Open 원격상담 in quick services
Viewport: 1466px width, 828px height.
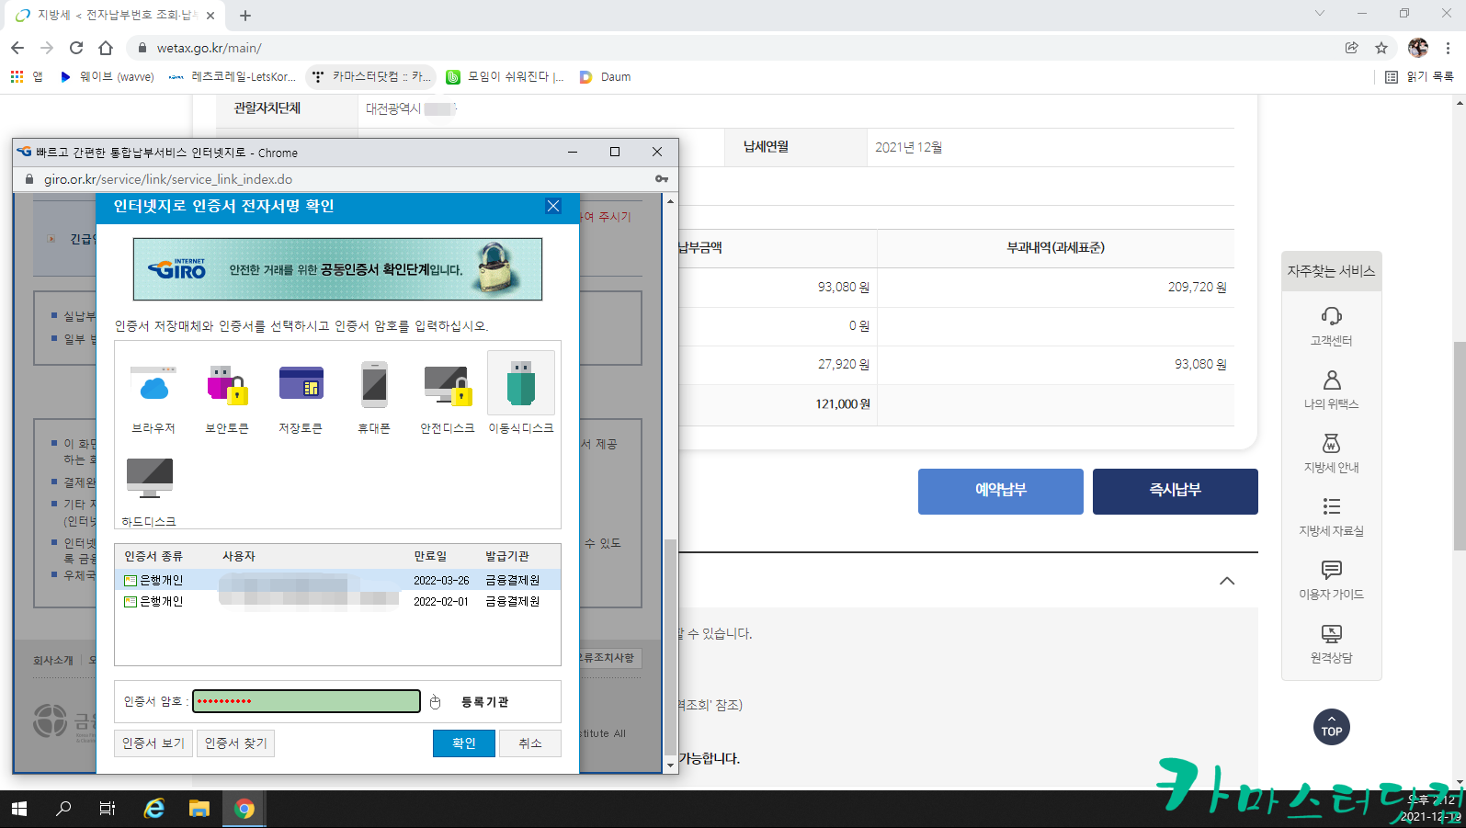click(x=1331, y=643)
